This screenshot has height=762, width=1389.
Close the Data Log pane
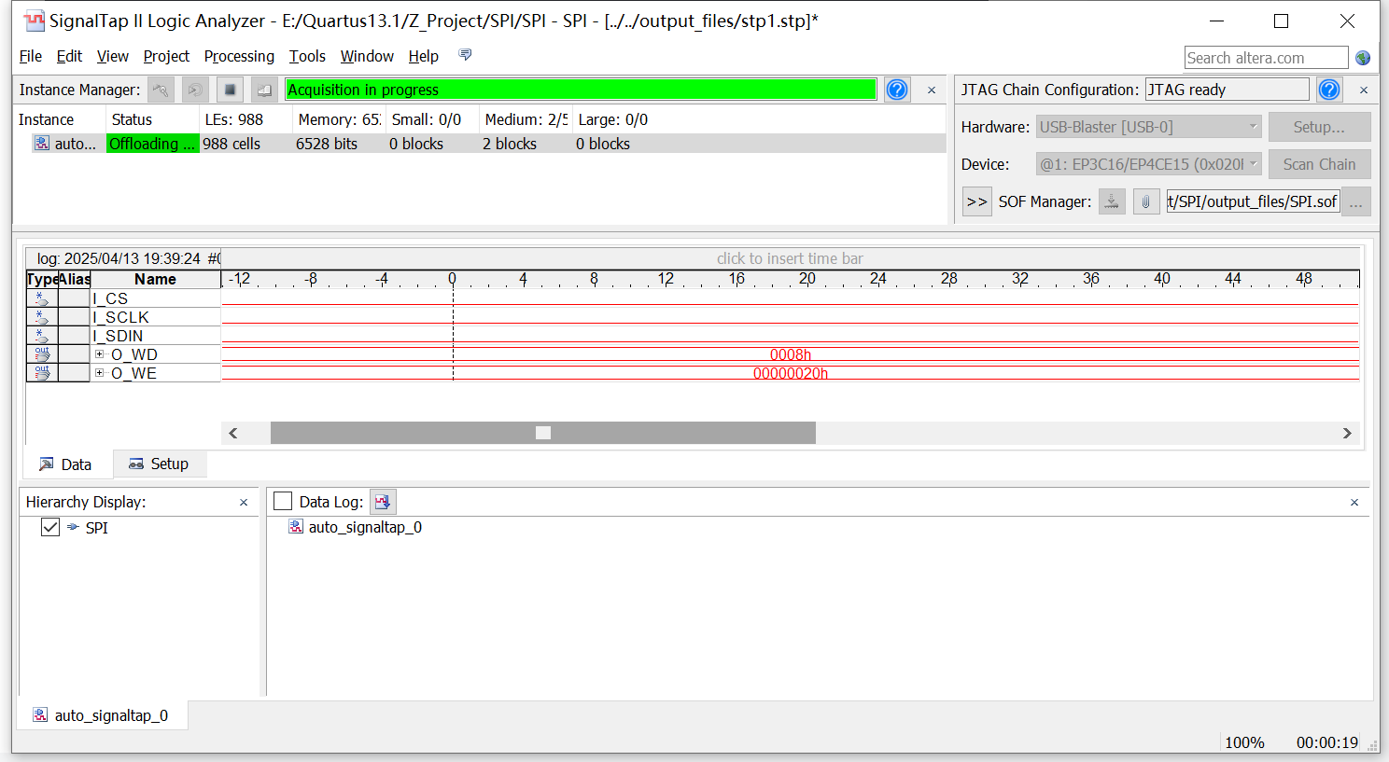pyautogui.click(x=1354, y=502)
